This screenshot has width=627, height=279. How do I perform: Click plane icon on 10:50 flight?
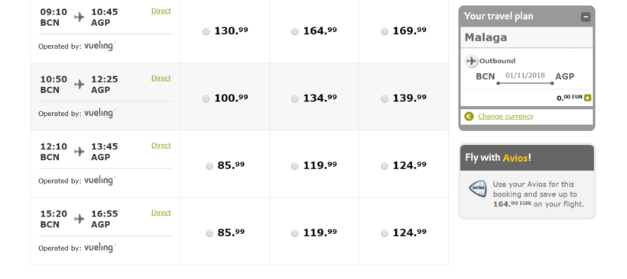point(80,85)
